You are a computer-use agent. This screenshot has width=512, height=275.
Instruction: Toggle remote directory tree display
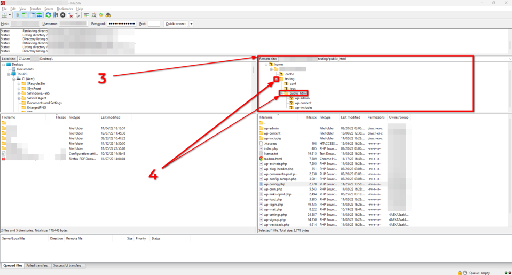[32, 15]
